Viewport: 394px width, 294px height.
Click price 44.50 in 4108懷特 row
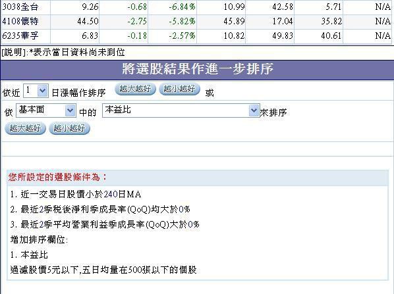(x=88, y=21)
